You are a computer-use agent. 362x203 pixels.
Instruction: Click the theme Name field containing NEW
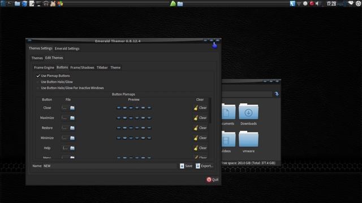[110, 166]
